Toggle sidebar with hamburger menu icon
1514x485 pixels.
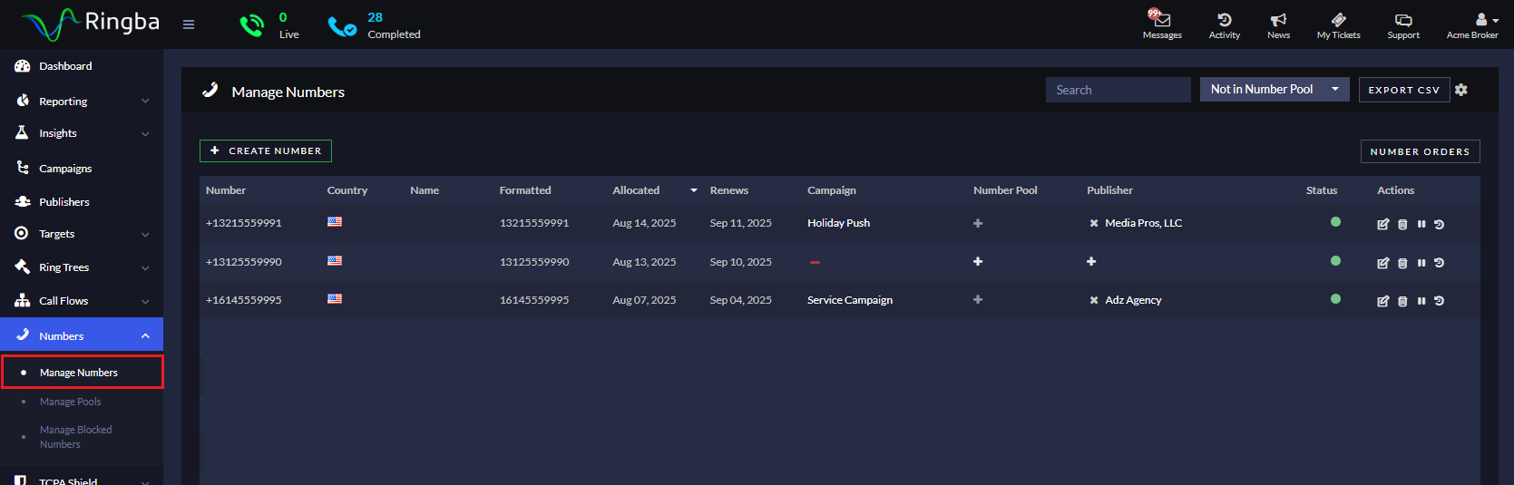[x=189, y=24]
